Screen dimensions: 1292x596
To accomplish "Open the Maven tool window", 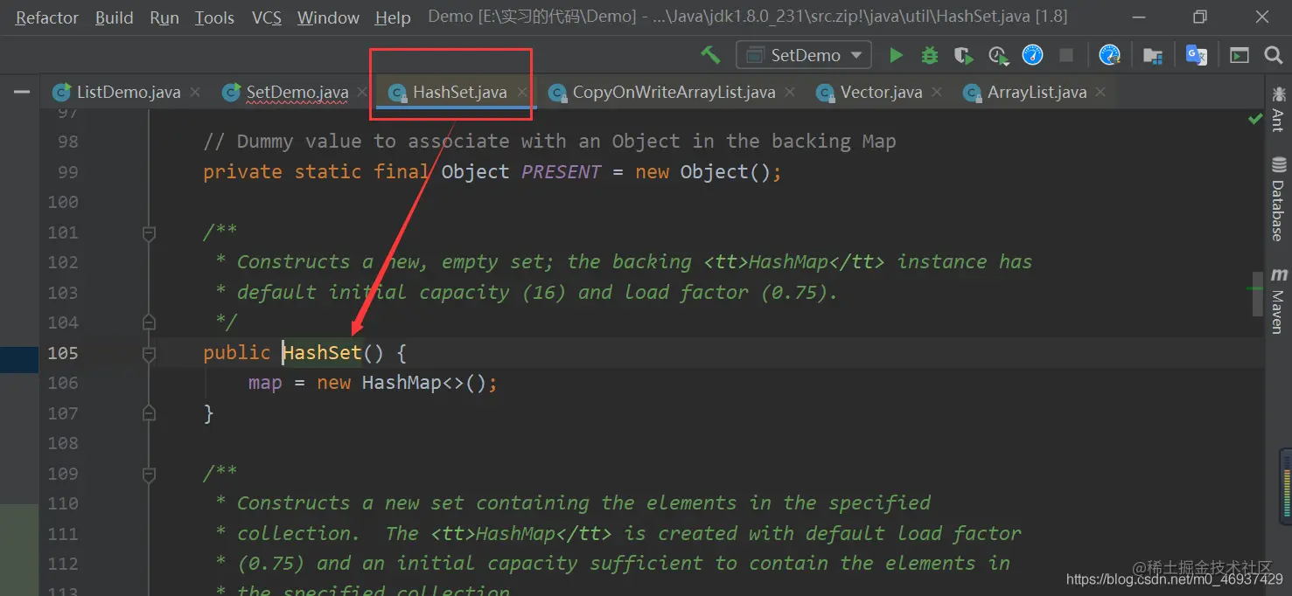I will [1278, 301].
